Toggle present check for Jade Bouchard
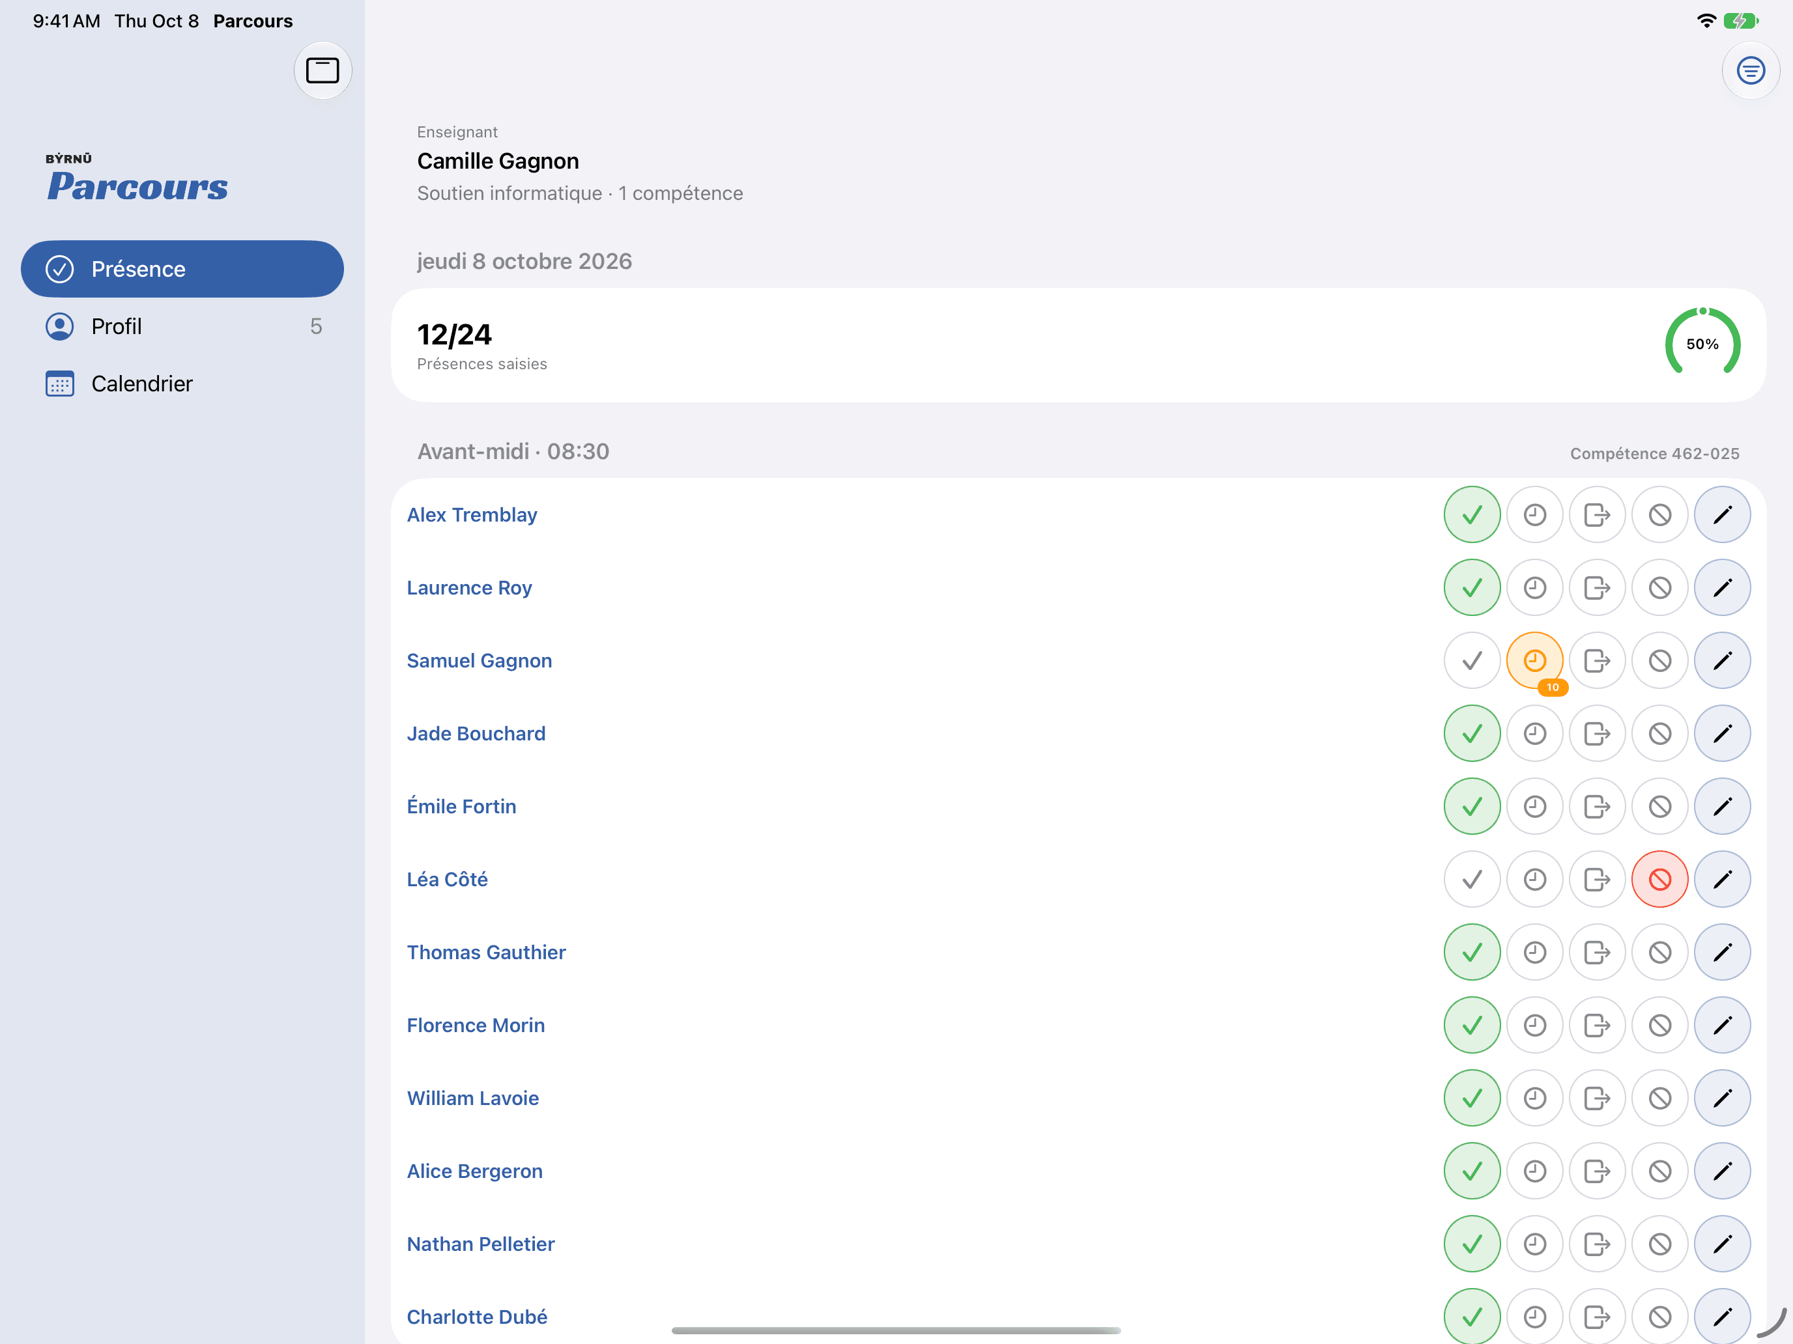Image resolution: width=1793 pixels, height=1344 pixels. 1472,733
